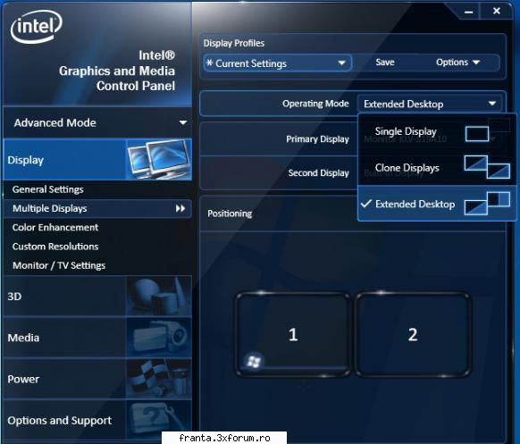This screenshot has height=444, width=520.
Task: Open Options and Support section
Action: [97, 420]
